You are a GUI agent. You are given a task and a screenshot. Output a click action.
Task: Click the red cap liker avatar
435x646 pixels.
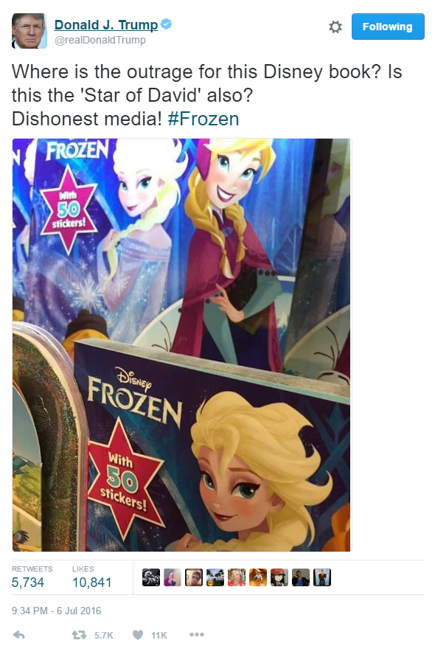tap(279, 577)
